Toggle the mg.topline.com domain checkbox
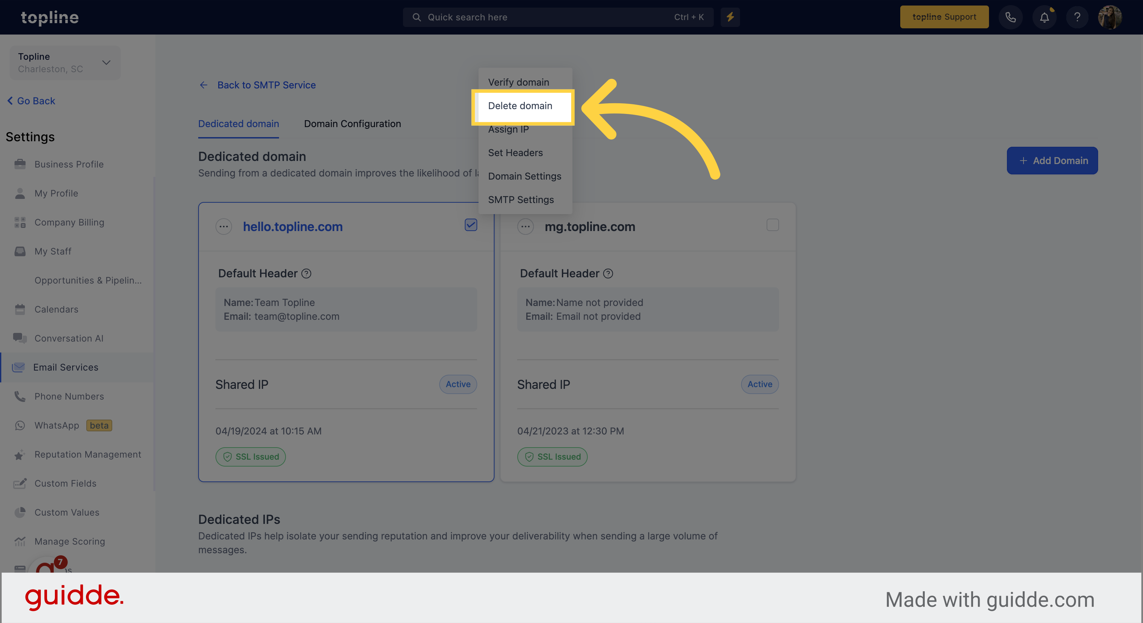The width and height of the screenshot is (1143, 623). 772,225
